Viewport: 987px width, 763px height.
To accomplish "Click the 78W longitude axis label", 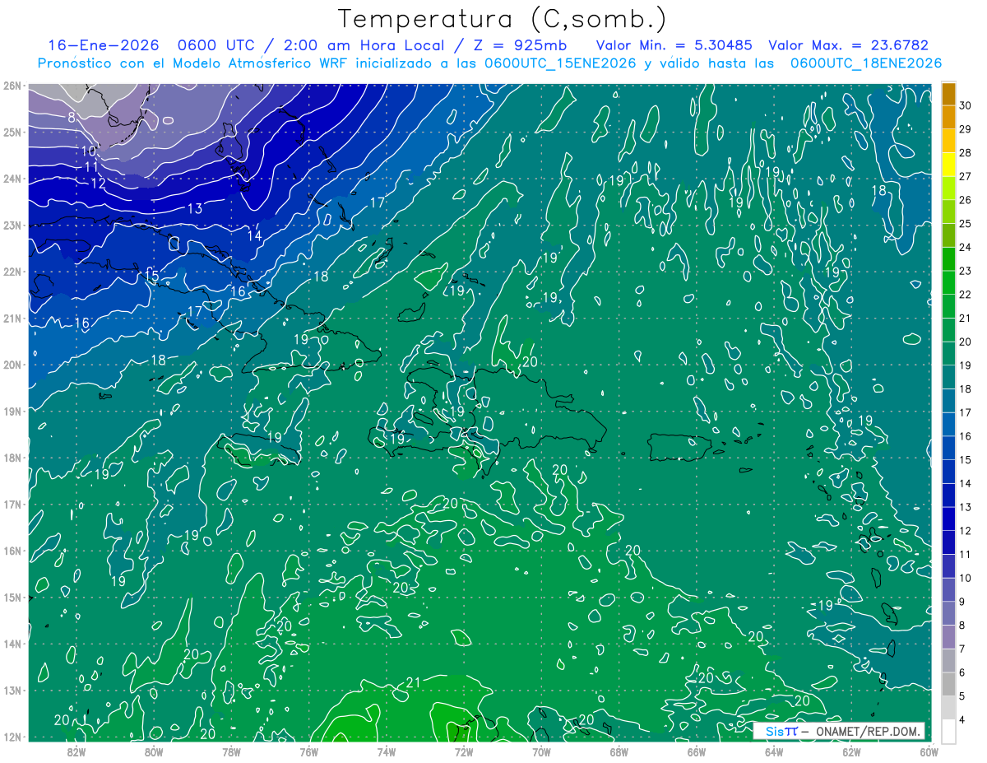I will 231,751.
